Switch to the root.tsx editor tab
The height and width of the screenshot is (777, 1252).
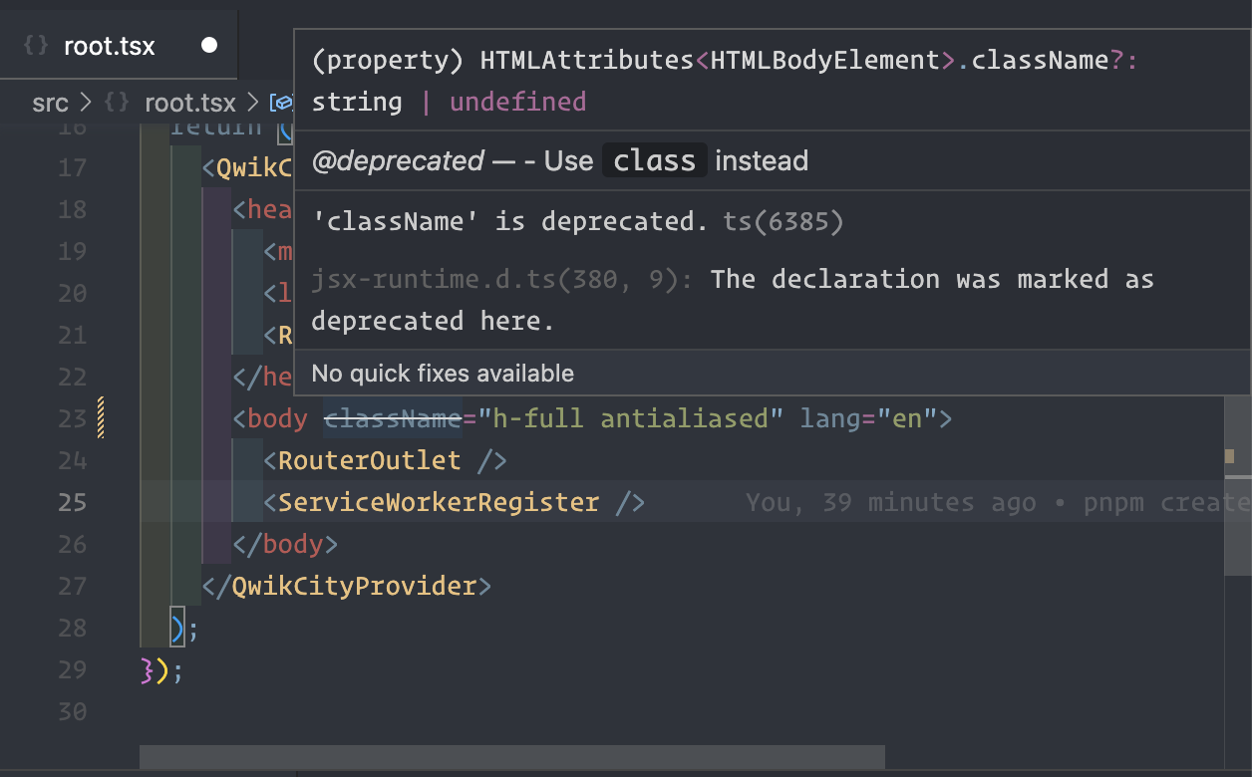(x=110, y=46)
